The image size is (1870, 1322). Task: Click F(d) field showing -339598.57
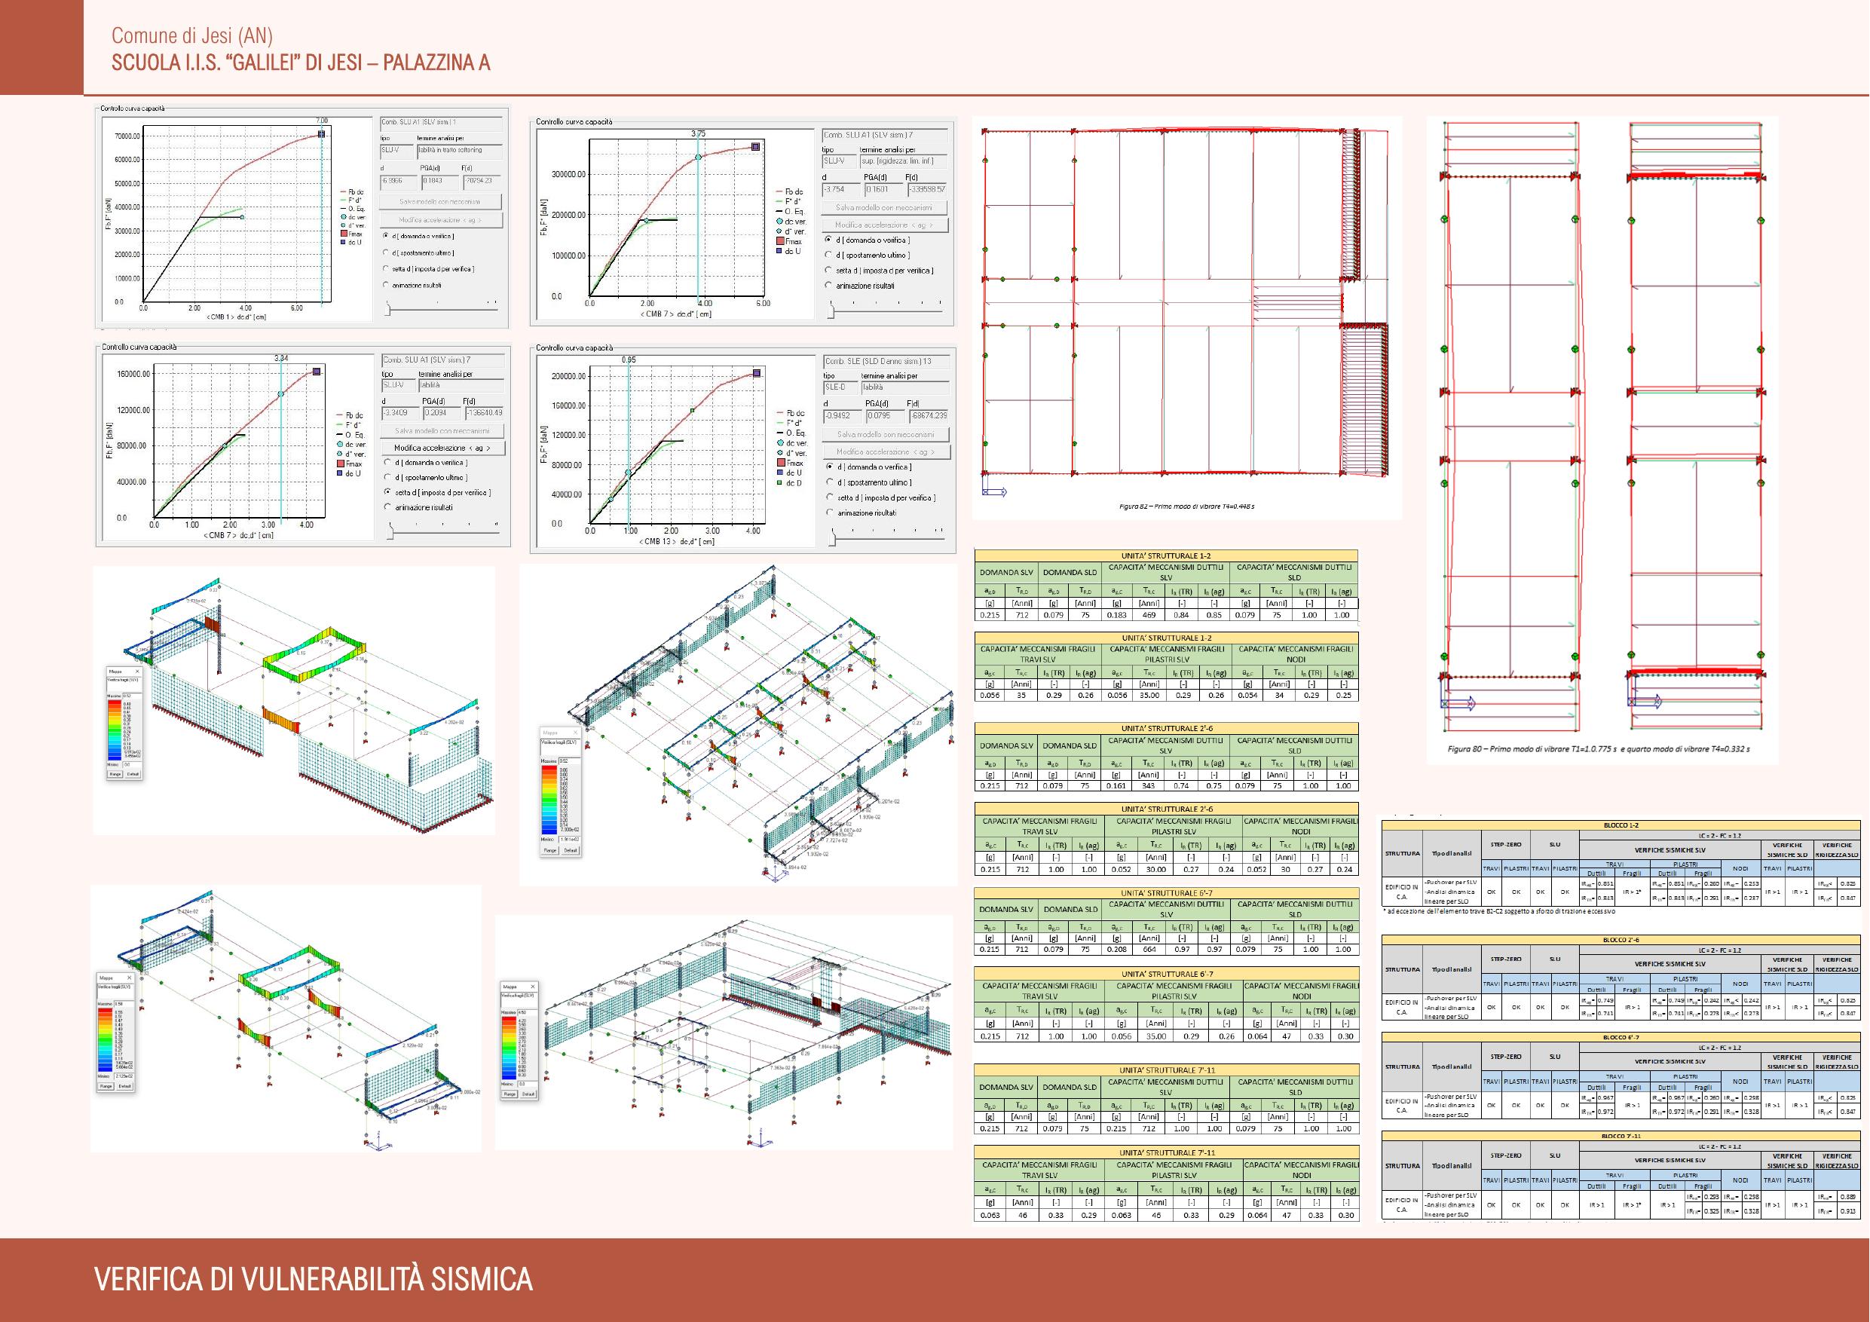click(x=928, y=189)
